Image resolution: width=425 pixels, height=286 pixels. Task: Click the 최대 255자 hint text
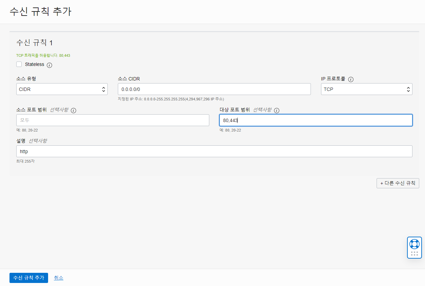pyautogui.click(x=25, y=161)
